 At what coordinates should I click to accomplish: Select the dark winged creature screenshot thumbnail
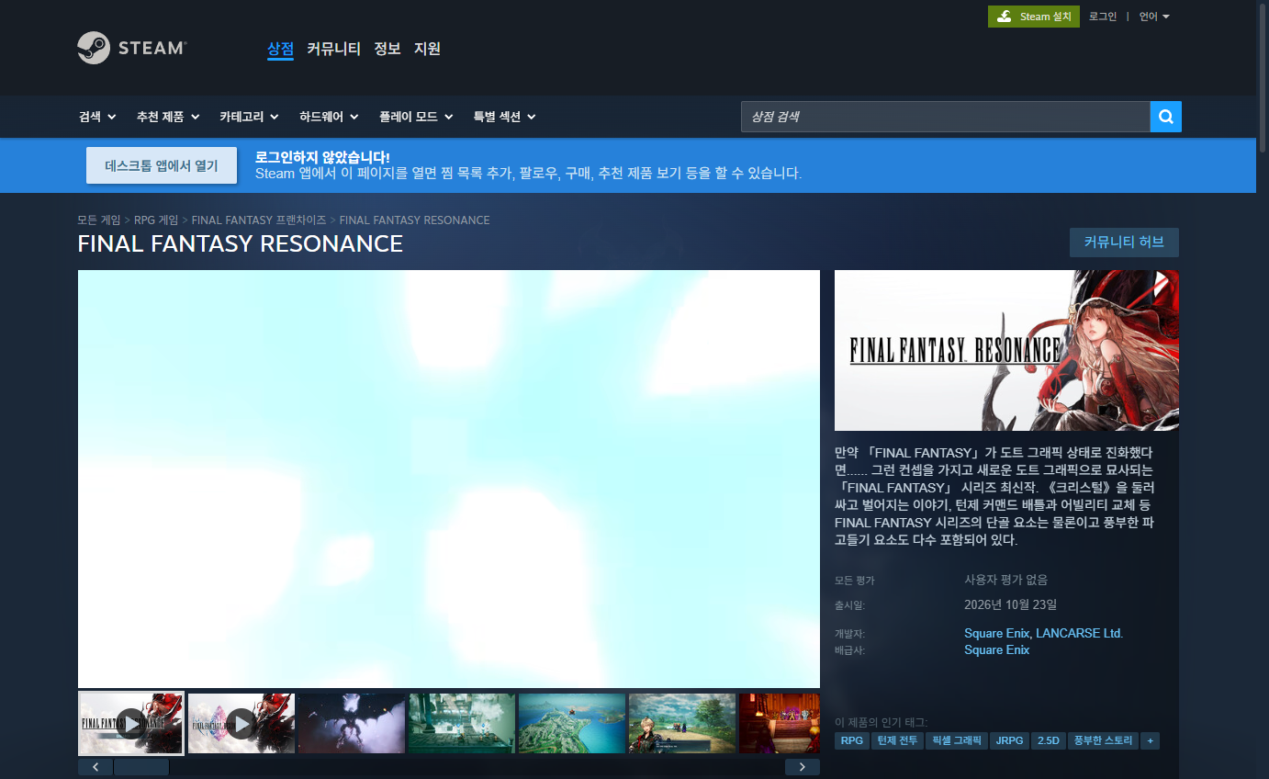(352, 723)
